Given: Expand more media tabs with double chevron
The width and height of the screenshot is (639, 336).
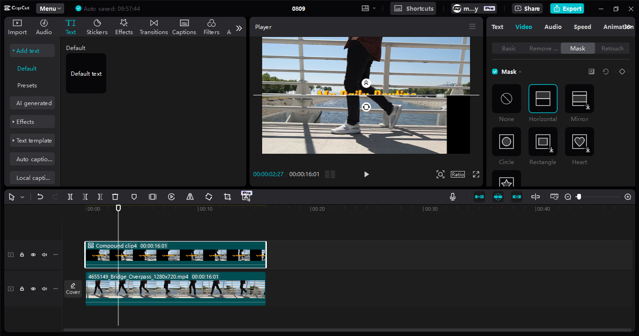Looking at the screenshot, I should (x=239, y=28).
